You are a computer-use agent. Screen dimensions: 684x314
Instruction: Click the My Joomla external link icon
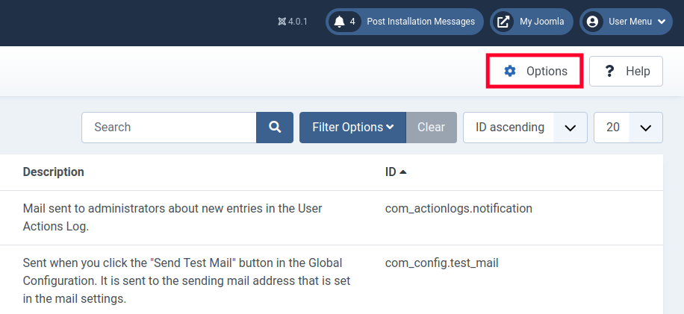coord(504,22)
